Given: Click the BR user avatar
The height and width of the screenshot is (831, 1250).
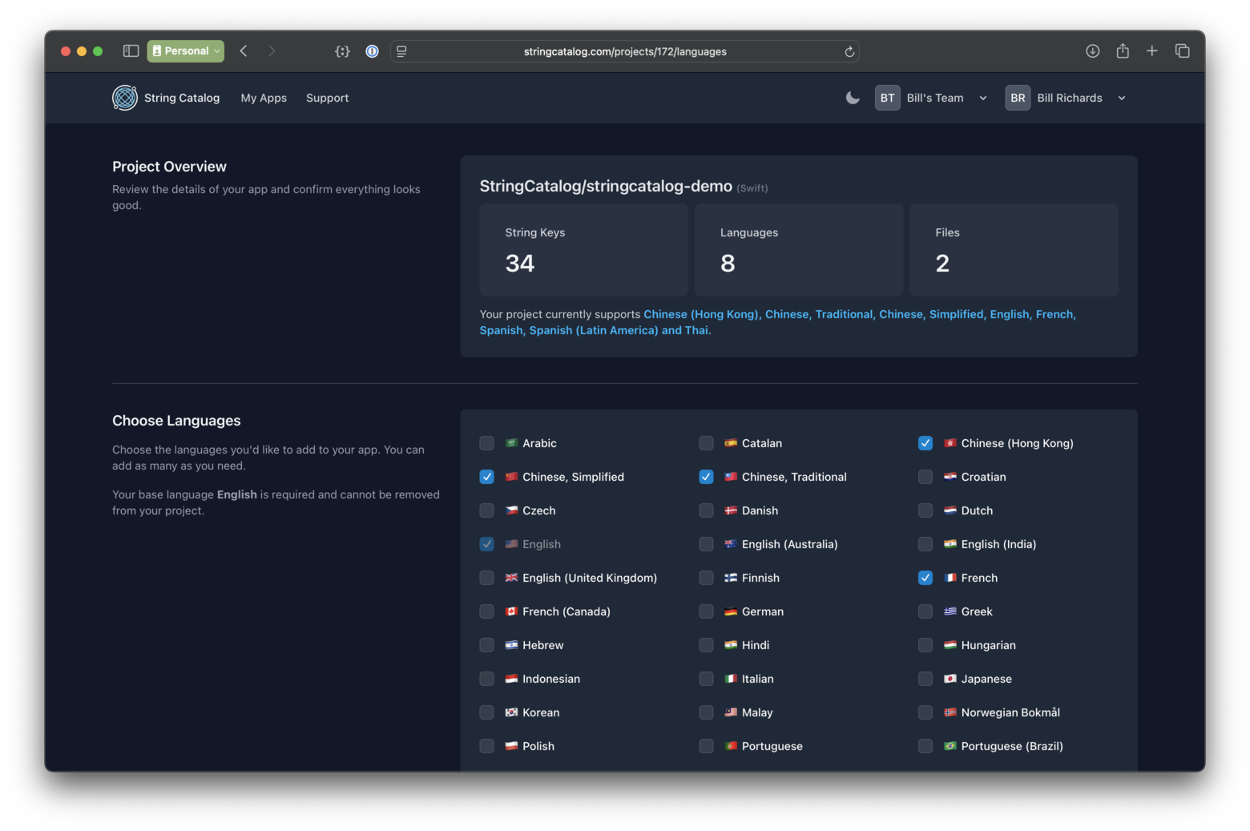Looking at the screenshot, I should [1018, 98].
